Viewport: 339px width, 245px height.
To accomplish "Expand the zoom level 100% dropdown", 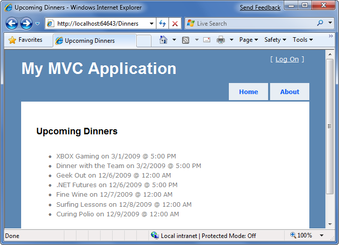I will click(x=321, y=235).
